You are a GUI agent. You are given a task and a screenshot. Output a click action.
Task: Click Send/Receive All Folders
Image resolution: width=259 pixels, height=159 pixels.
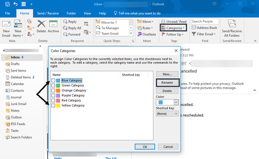(232, 28)
